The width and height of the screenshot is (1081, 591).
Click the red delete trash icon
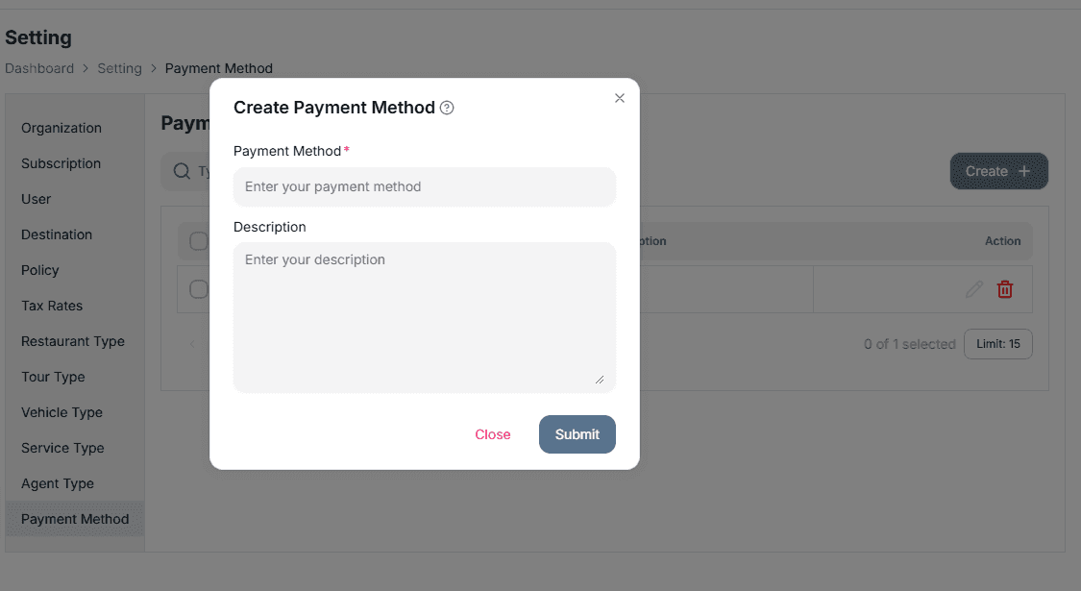pos(1005,289)
